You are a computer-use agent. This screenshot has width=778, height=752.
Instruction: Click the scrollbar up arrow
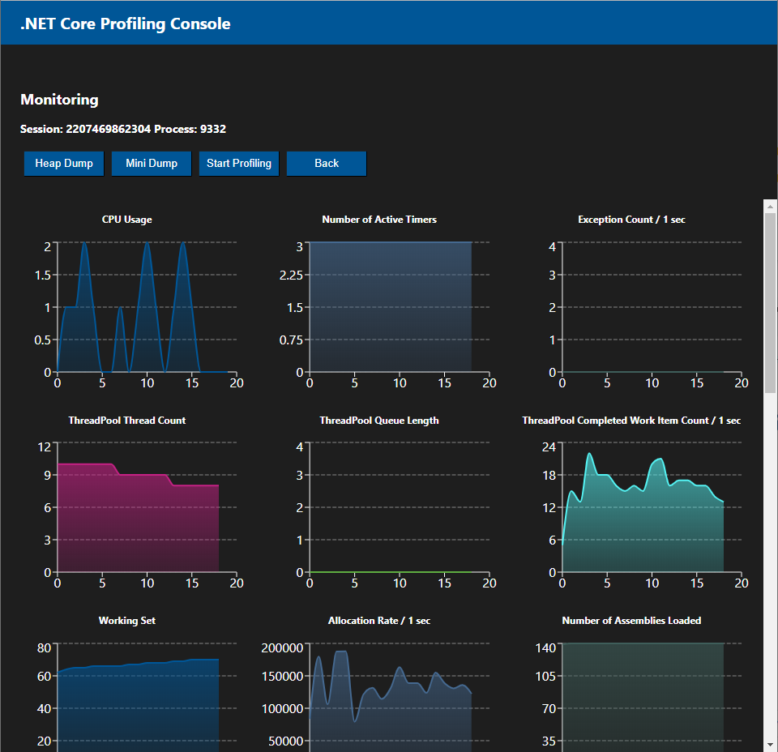click(x=770, y=207)
